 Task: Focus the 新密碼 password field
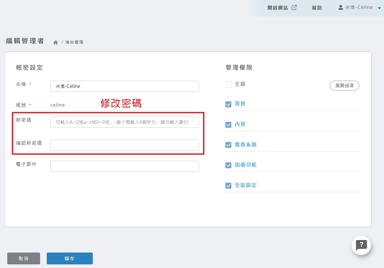[124, 122]
